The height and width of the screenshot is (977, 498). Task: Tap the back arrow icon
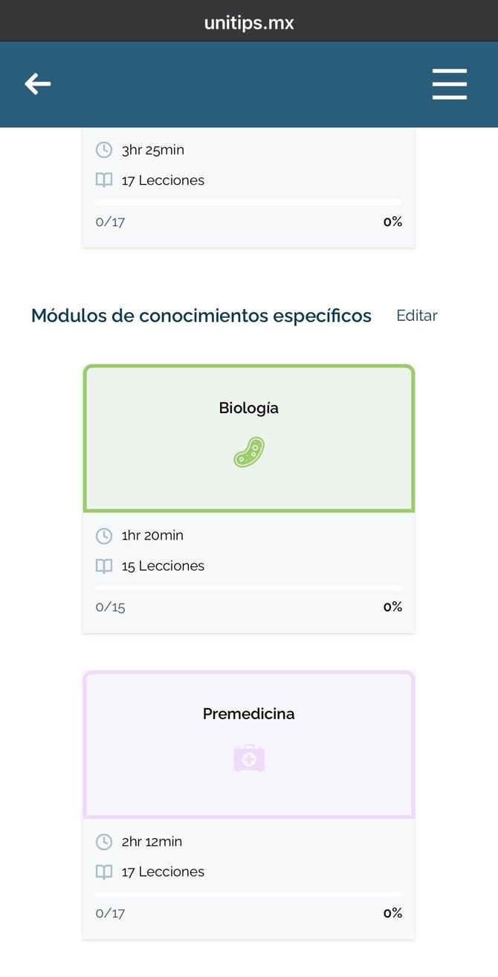(x=38, y=84)
